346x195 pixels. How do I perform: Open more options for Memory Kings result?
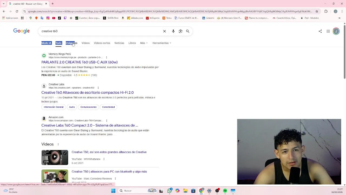pos(107,57)
